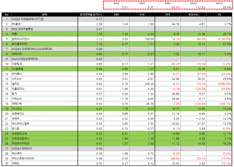The width and height of the screenshot is (234, 167).
Task: Select the '엑스큐어' stock name cell
Action: pos(44,153)
